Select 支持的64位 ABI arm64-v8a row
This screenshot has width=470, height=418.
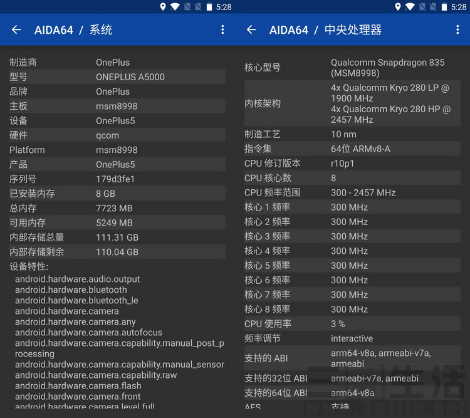tap(352, 393)
